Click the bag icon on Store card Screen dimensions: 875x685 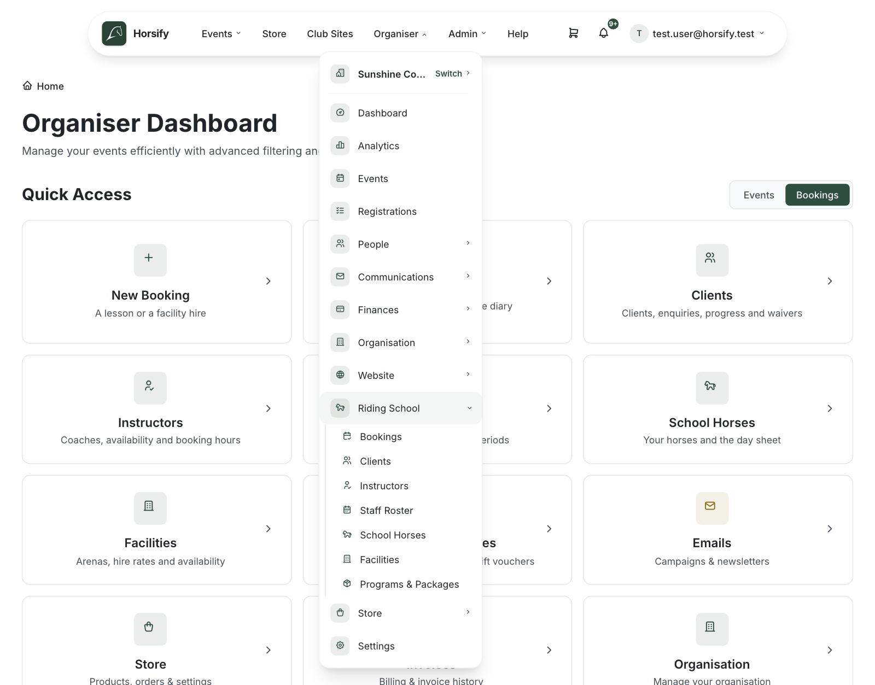click(x=149, y=627)
